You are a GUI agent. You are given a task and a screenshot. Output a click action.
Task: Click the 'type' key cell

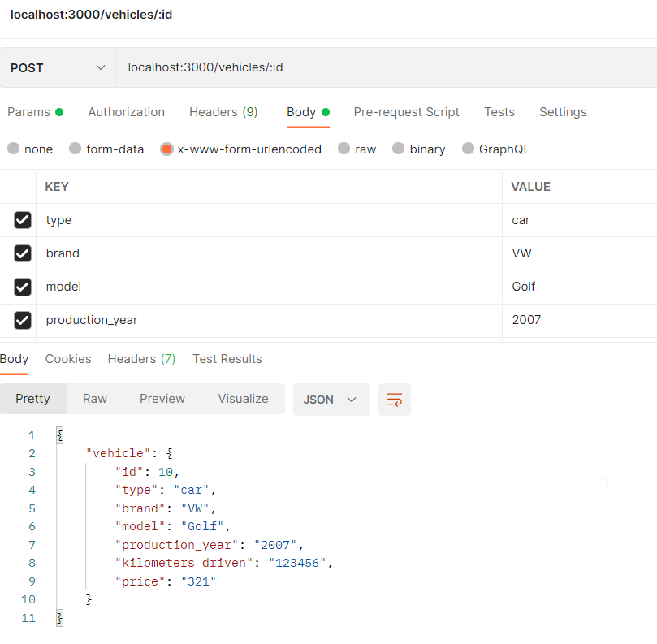click(269, 220)
